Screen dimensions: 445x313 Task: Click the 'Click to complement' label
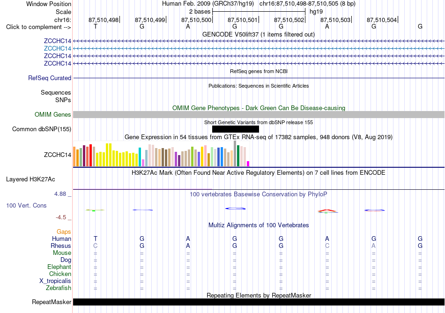38,27
